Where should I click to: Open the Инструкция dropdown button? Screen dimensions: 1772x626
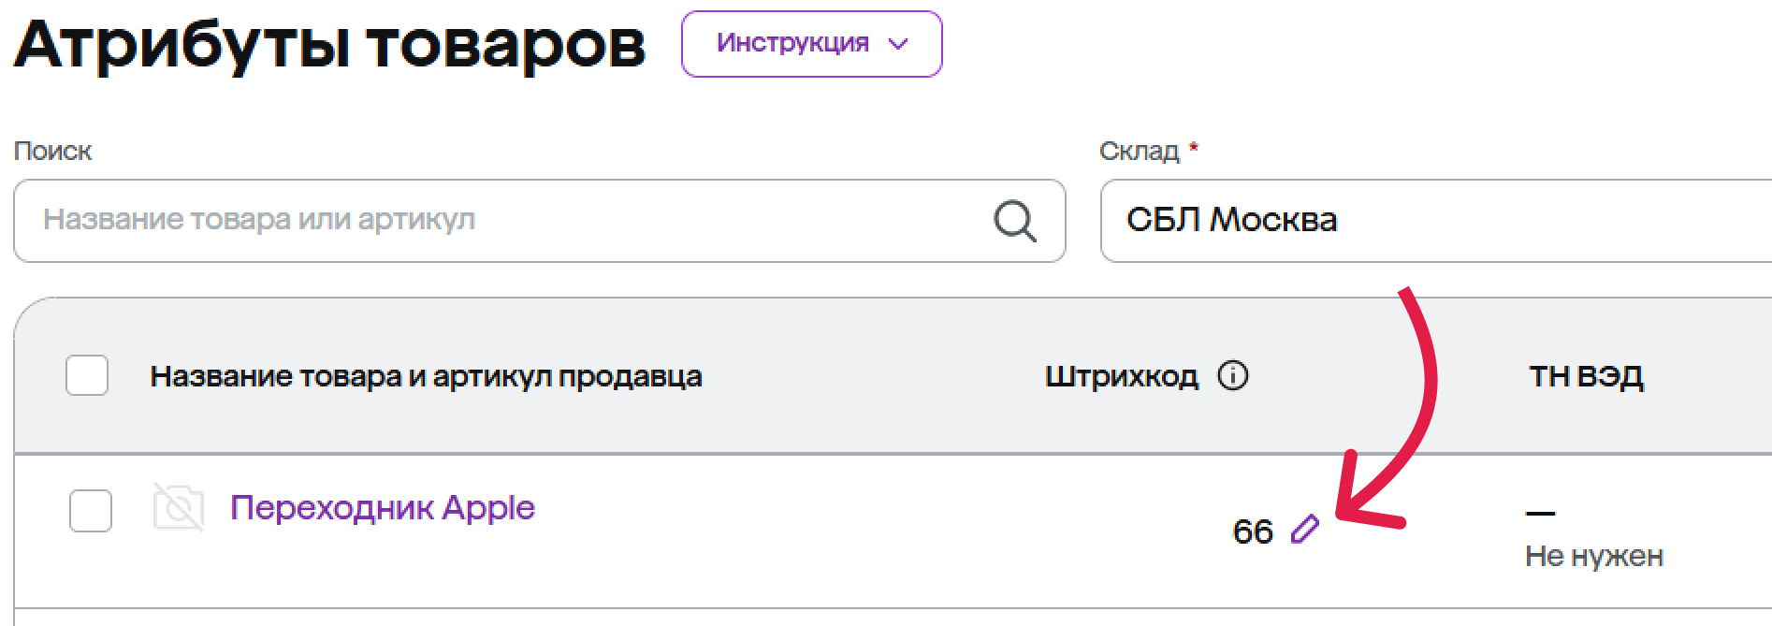810,44
